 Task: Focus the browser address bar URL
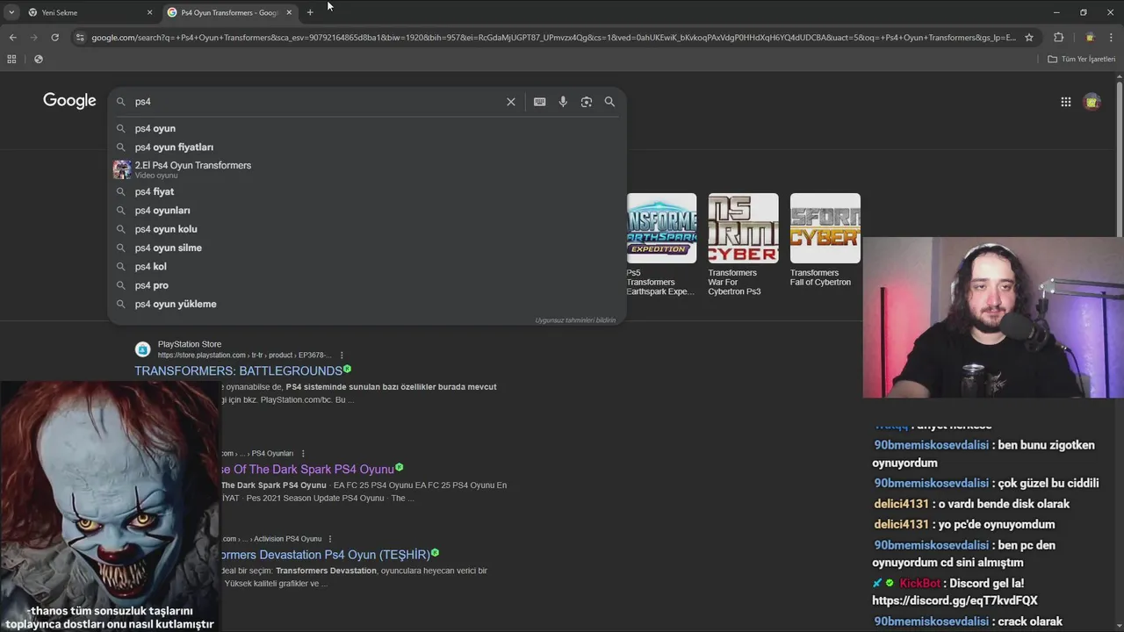tap(553, 38)
